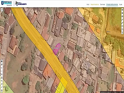Screen dimensions: 124x93
Task: Click the bottom icon in right toolbar
Action: click(x=122, y=33)
